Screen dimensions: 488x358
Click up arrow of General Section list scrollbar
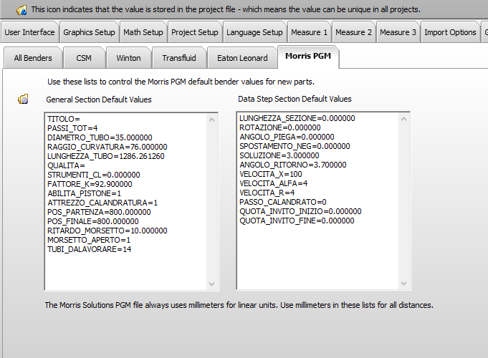click(212, 120)
